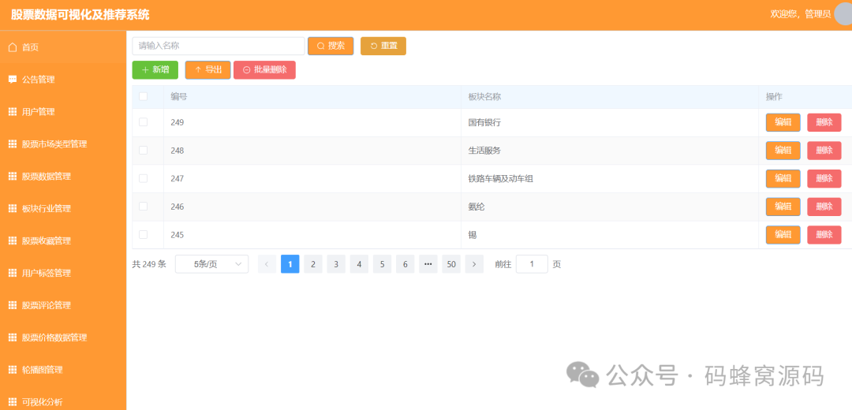Open 股票收藏管理 menu item
The height and width of the screenshot is (410, 852).
(63, 240)
